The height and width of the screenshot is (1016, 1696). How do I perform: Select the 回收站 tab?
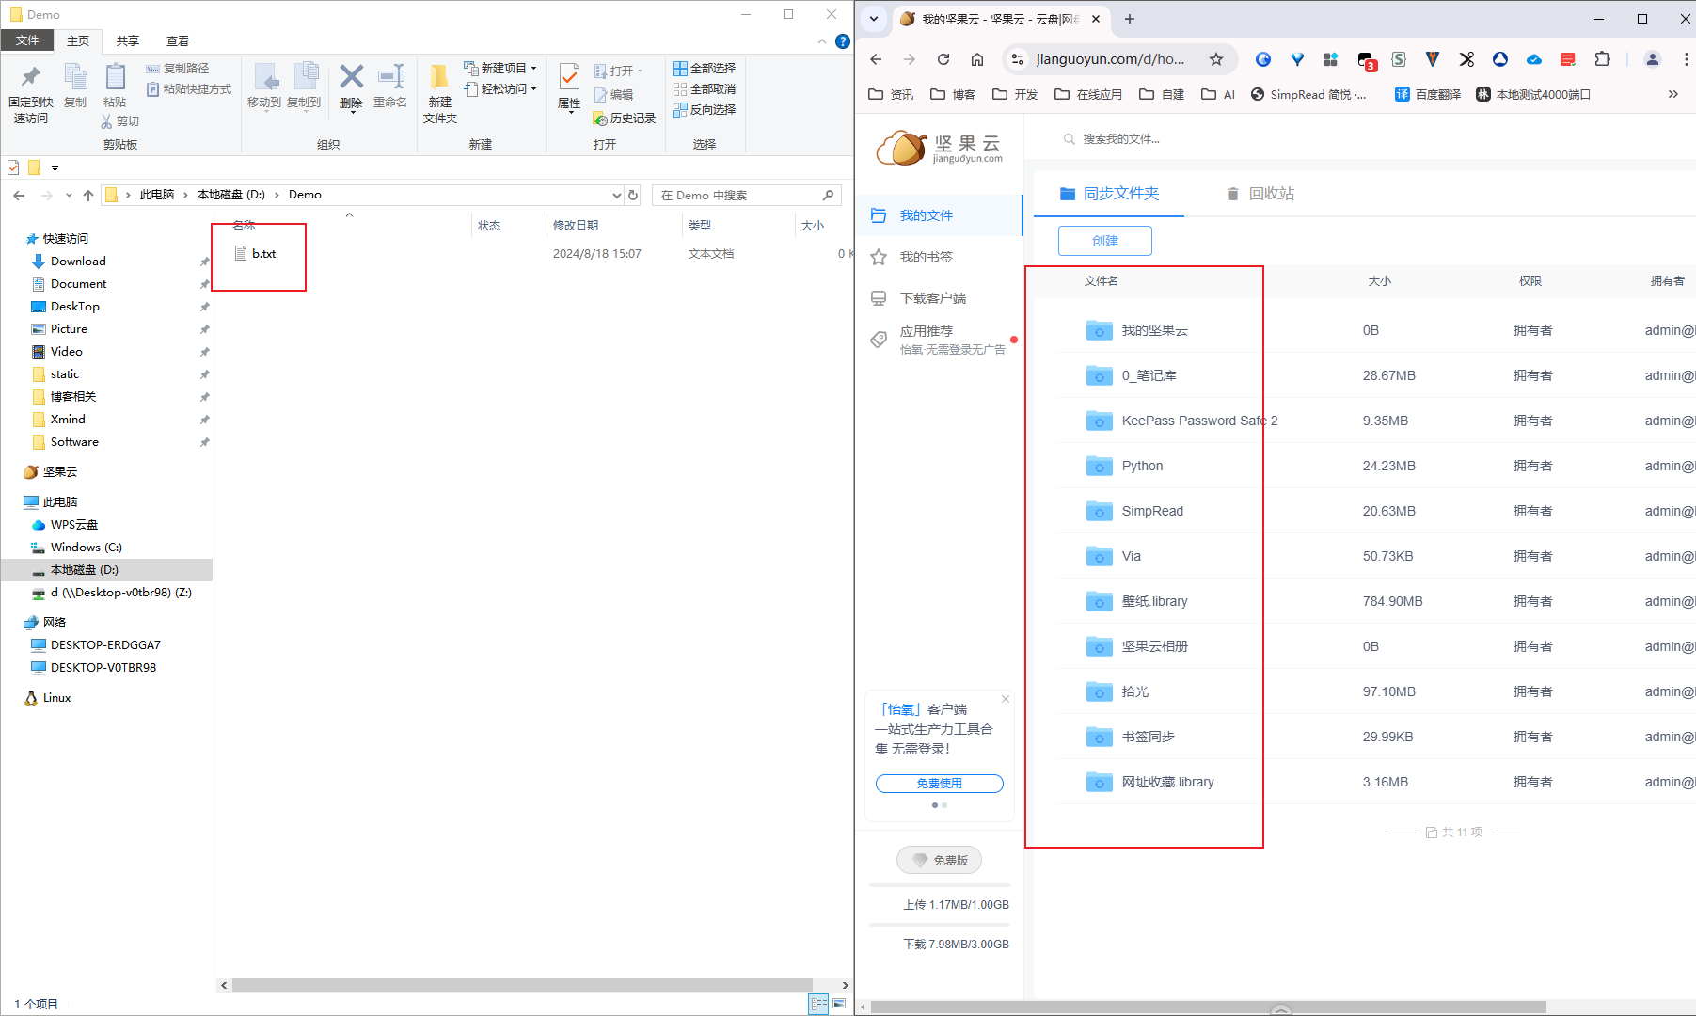pos(1260,194)
